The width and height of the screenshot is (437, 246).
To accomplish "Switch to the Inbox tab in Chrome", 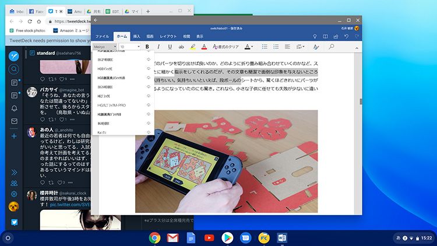I will point(17,12).
